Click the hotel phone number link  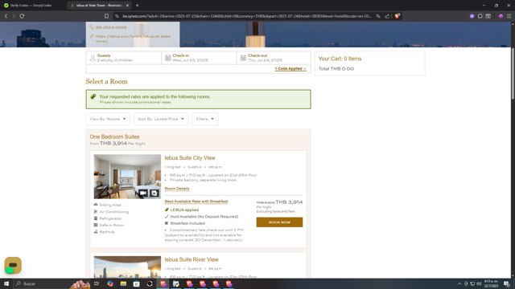(x=111, y=27)
